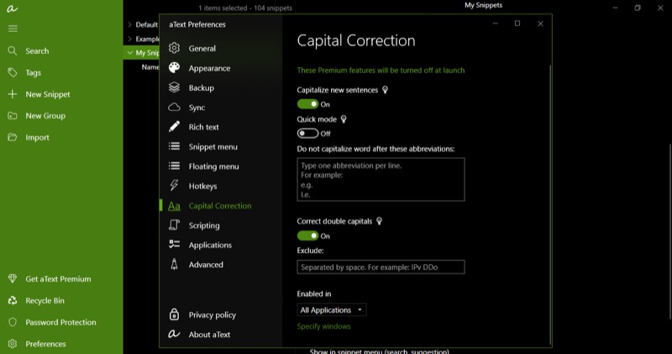The image size is (672, 354).
Task: Select the Scripting preferences section
Action: click(204, 225)
